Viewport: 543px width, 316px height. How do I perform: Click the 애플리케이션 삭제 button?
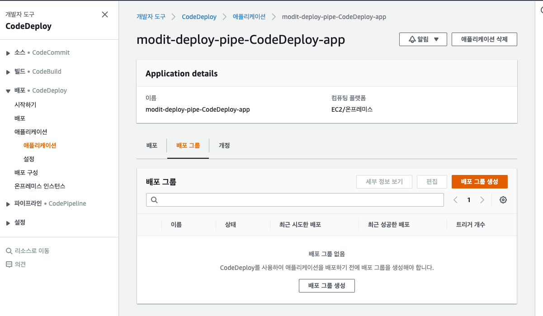coord(484,39)
